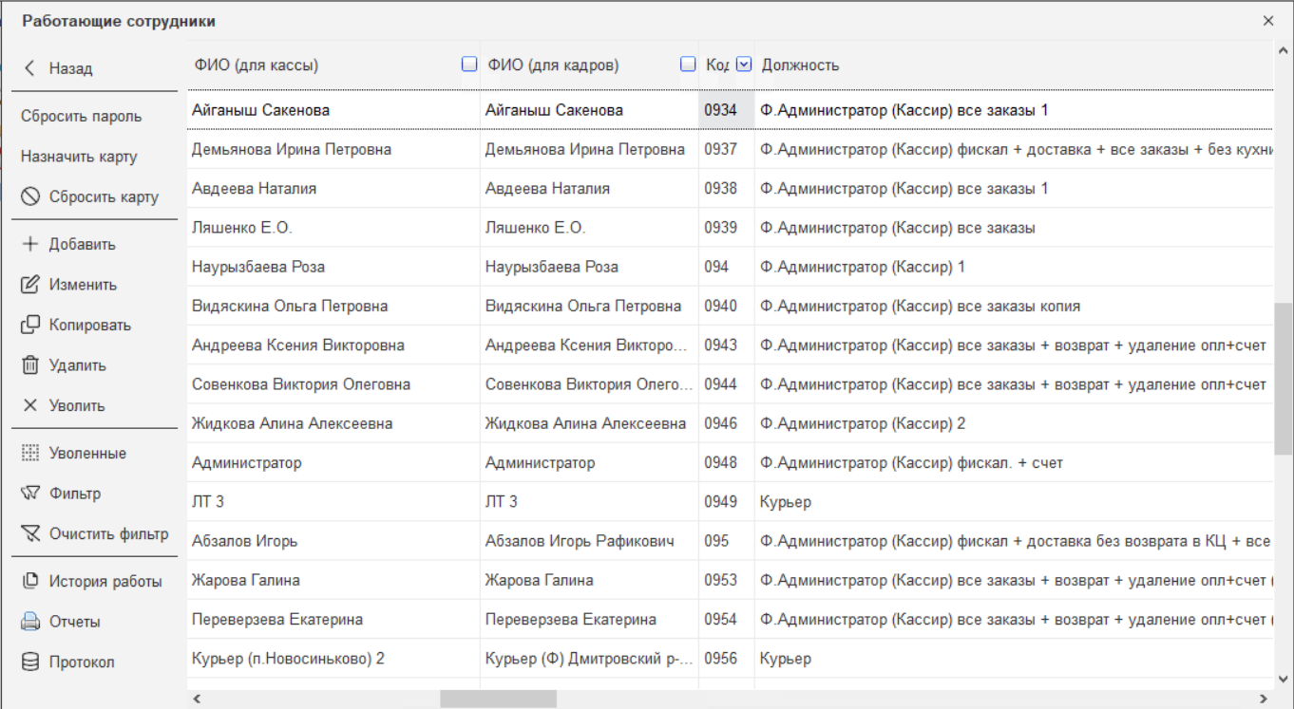Open the Код column dropdown arrow
Image resolution: width=1294 pixels, height=709 pixels.
(744, 65)
